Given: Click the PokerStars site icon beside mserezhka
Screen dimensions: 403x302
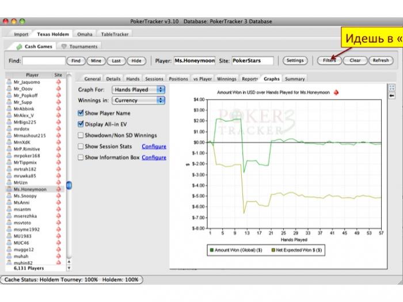Looking at the screenshot, I should coord(59,216).
